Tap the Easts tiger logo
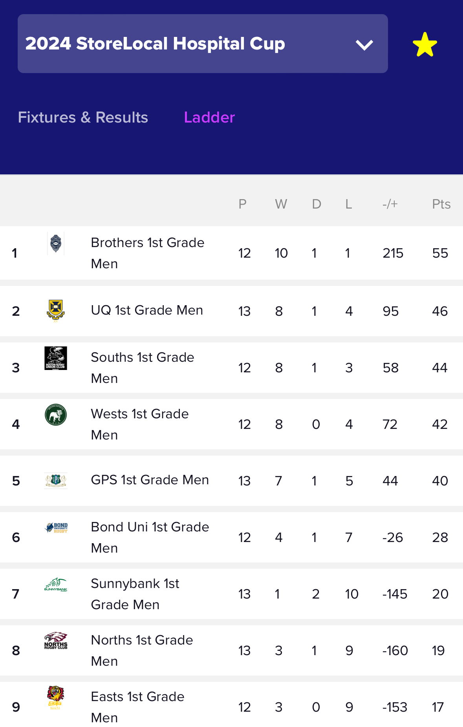The image size is (463, 727). [x=56, y=698]
